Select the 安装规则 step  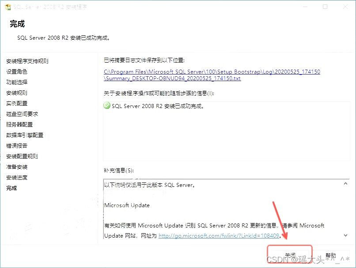click(17, 93)
